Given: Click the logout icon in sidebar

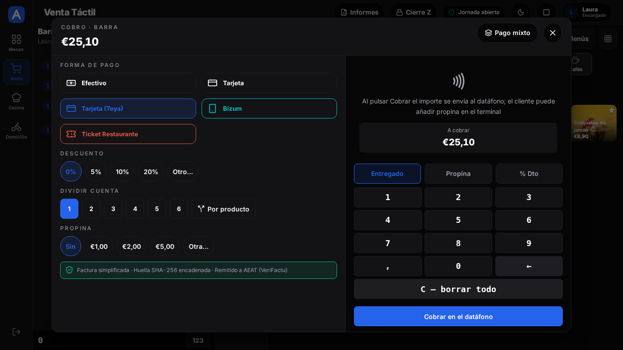Looking at the screenshot, I should [x=16, y=332].
